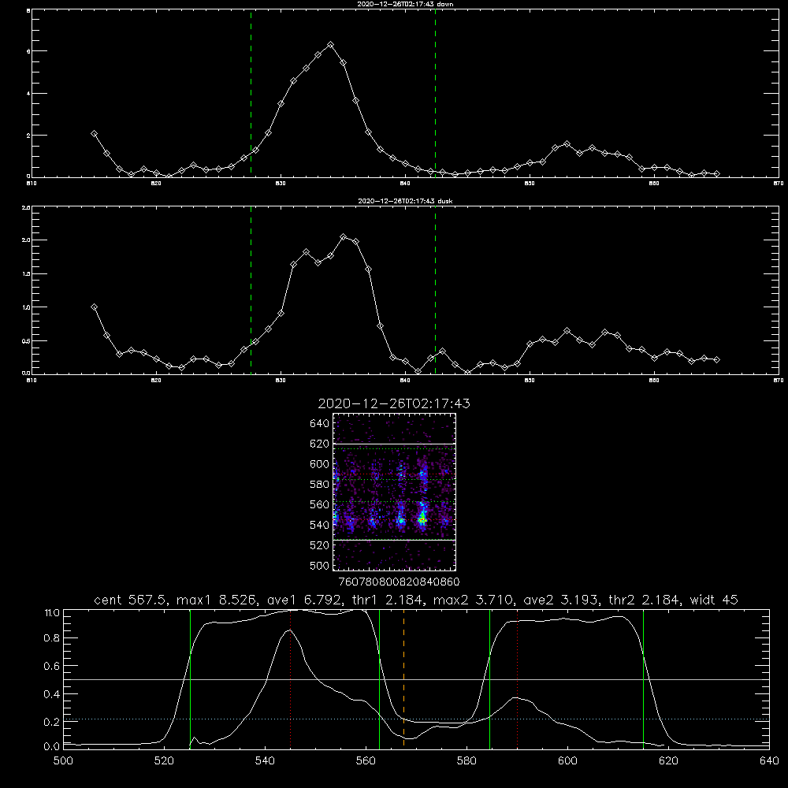This screenshot has width=788, height=788.
Task: Click the brightest hotspot in the spectrogram image
Action: (x=423, y=519)
